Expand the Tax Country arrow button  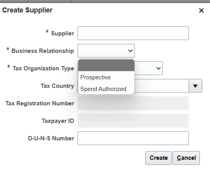tap(195, 86)
